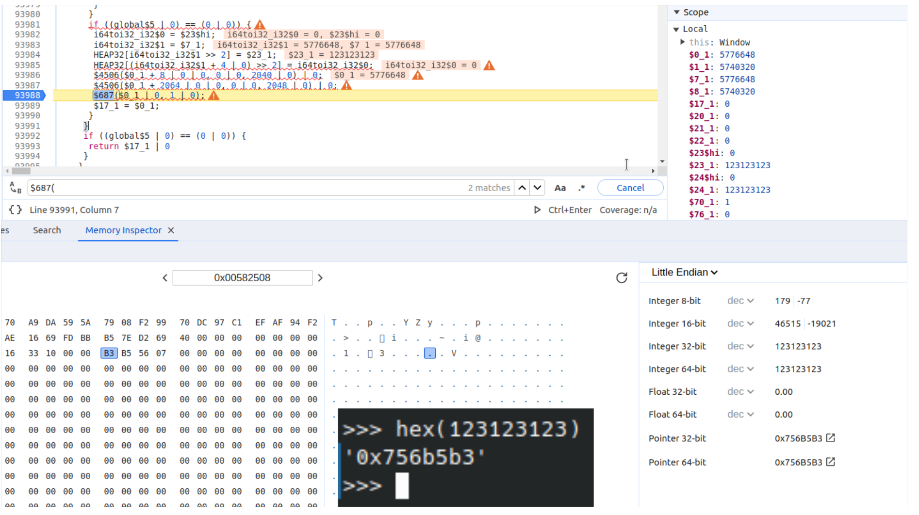The image size is (919, 515).
Task: Go to next memory page arrow
Action: (x=320, y=278)
